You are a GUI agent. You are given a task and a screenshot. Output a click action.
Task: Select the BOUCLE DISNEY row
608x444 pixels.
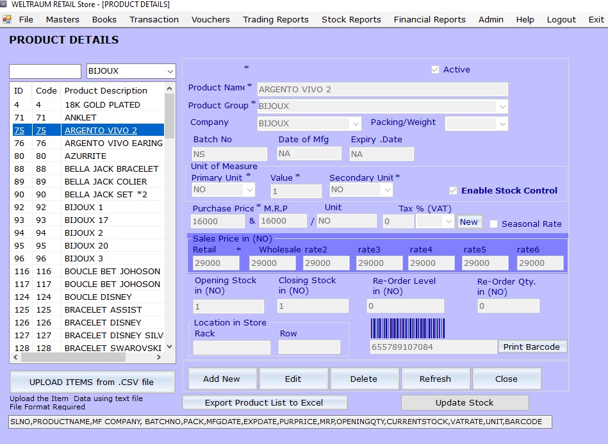click(88, 297)
